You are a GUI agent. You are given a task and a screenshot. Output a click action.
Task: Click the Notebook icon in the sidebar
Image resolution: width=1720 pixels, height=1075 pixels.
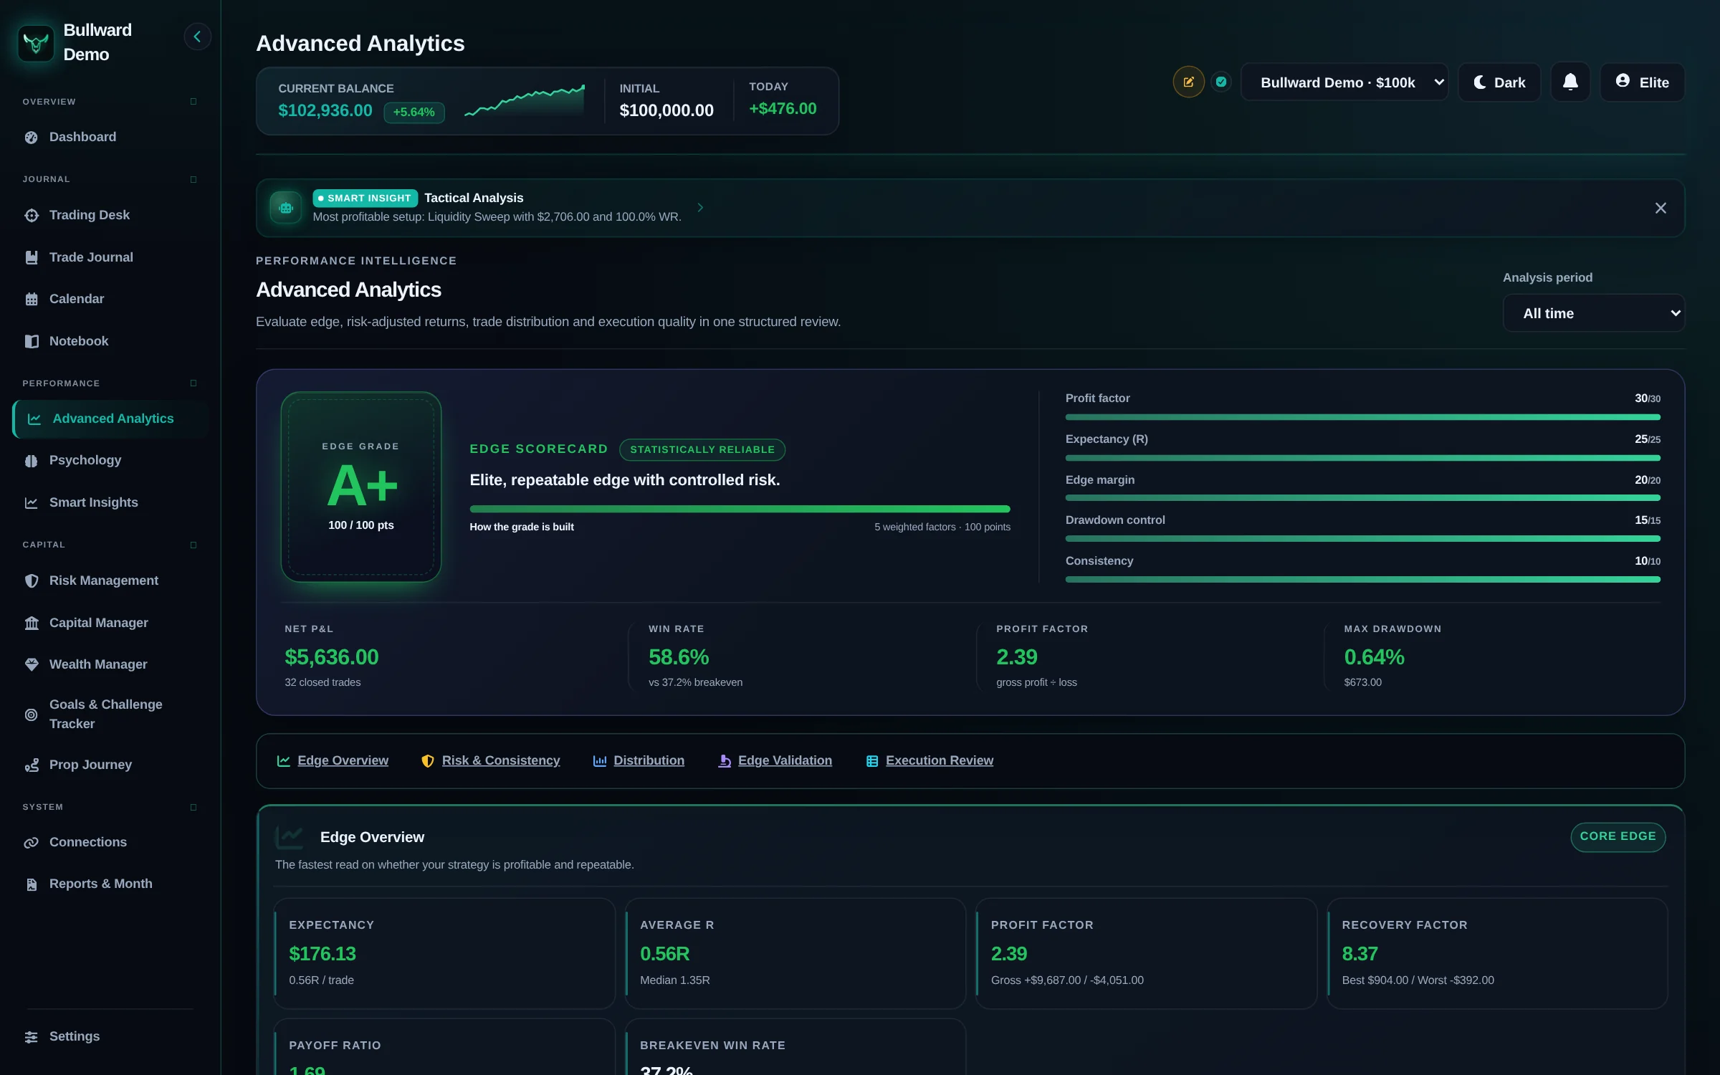point(32,341)
